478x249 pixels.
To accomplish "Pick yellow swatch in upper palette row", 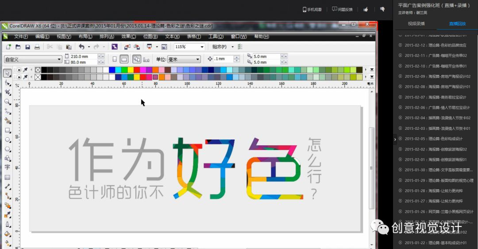I will point(131,70).
